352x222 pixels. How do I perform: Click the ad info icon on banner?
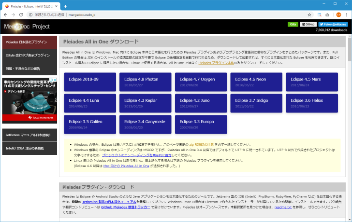[x=51, y=80]
